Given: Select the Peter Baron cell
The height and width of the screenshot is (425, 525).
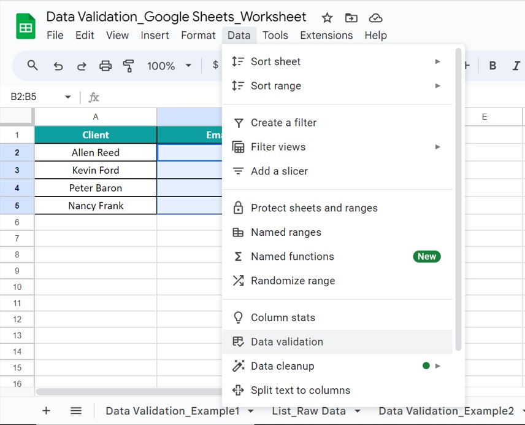Looking at the screenshot, I should 96,188.
